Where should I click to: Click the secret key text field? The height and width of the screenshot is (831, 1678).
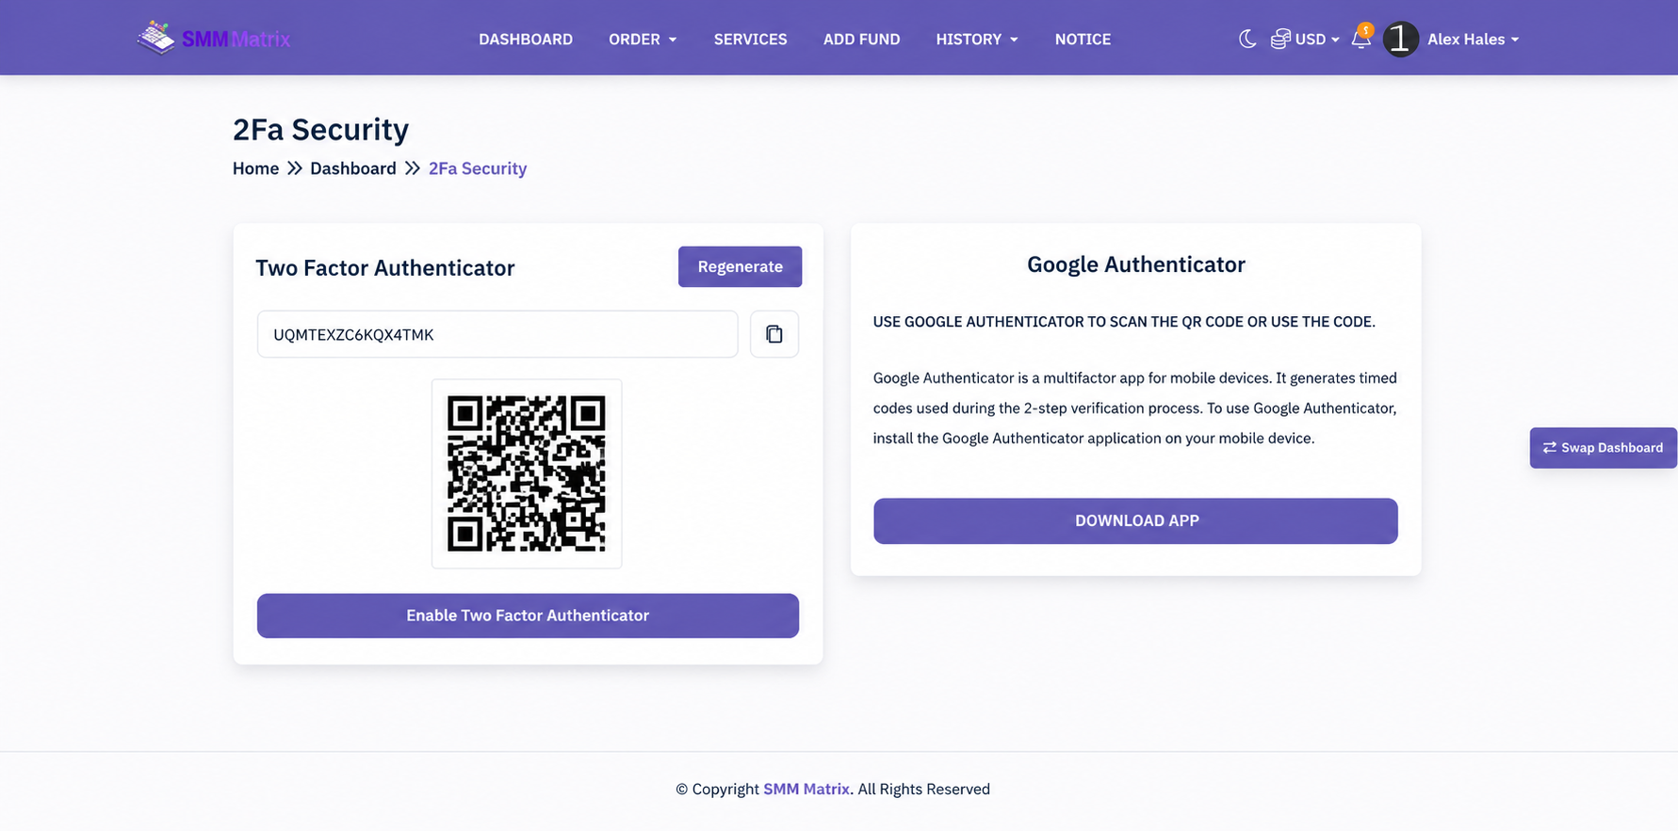pyautogui.click(x=497, y=334)
